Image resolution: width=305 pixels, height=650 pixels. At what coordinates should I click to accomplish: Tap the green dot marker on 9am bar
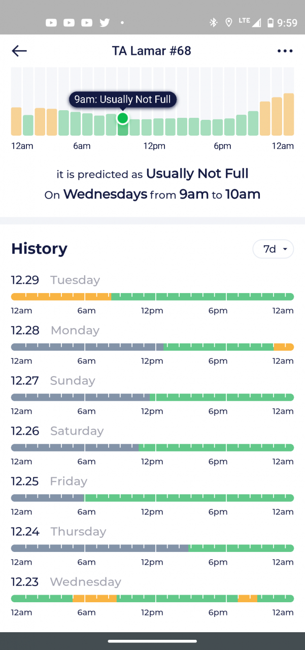tap(122, 118)
